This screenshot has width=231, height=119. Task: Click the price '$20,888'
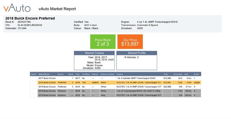pos(167,87)
